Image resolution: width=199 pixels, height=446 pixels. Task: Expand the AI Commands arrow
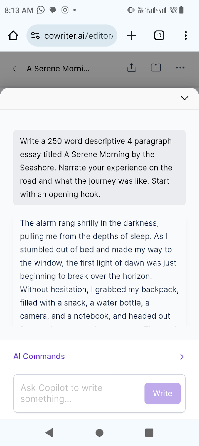[182, 357]
